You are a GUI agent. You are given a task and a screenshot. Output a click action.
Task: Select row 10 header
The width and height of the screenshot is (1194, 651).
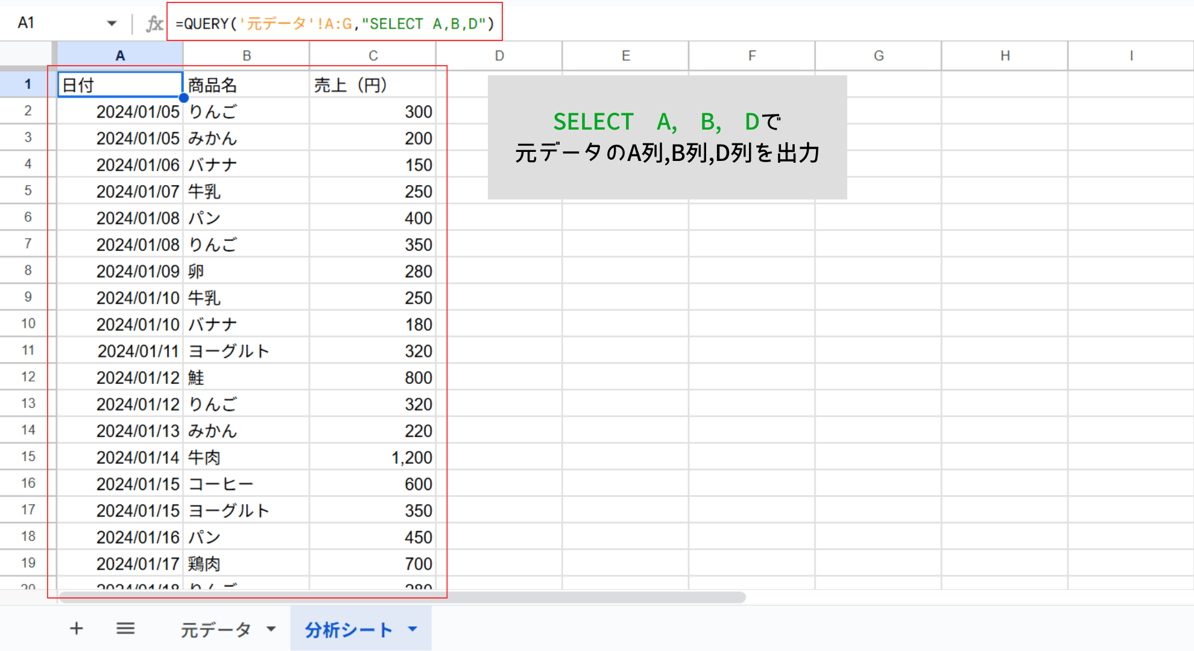[28, 324]
